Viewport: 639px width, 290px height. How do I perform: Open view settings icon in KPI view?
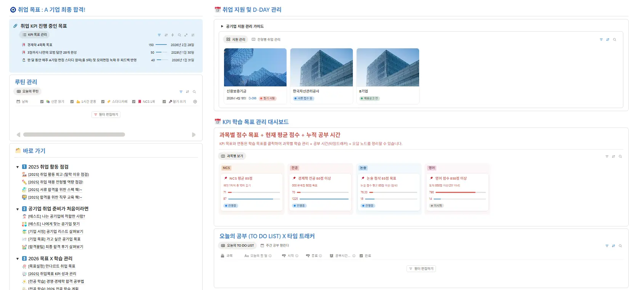click(x=193, y=35)
